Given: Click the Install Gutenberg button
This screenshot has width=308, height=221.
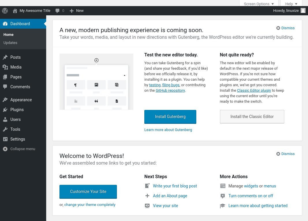Looking at the screenshot, I should [170, 117].
